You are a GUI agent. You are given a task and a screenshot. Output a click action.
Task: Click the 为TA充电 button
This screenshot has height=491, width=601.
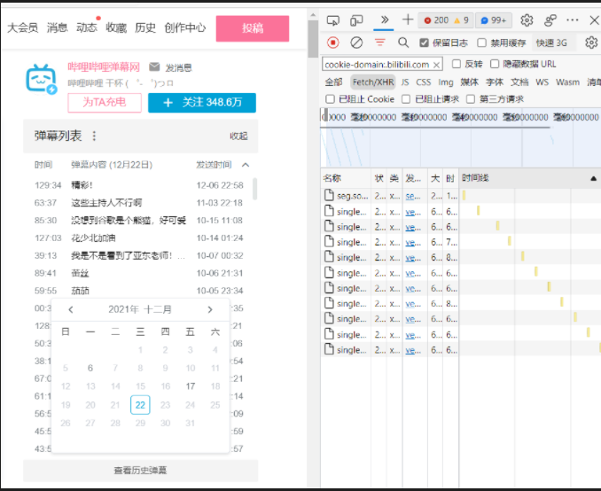click(x=105, y=102)
